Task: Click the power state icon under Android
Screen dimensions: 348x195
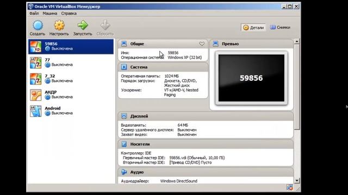Action: coord(47,113)
